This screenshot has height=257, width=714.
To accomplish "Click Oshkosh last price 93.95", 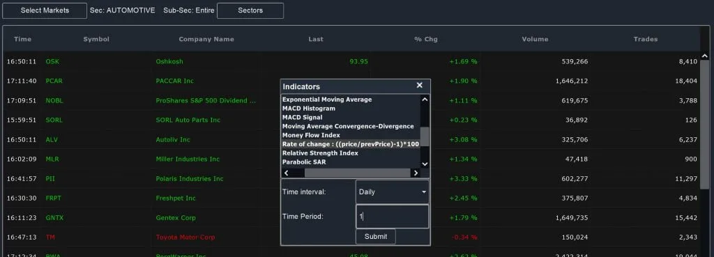I will click(359, 61).
